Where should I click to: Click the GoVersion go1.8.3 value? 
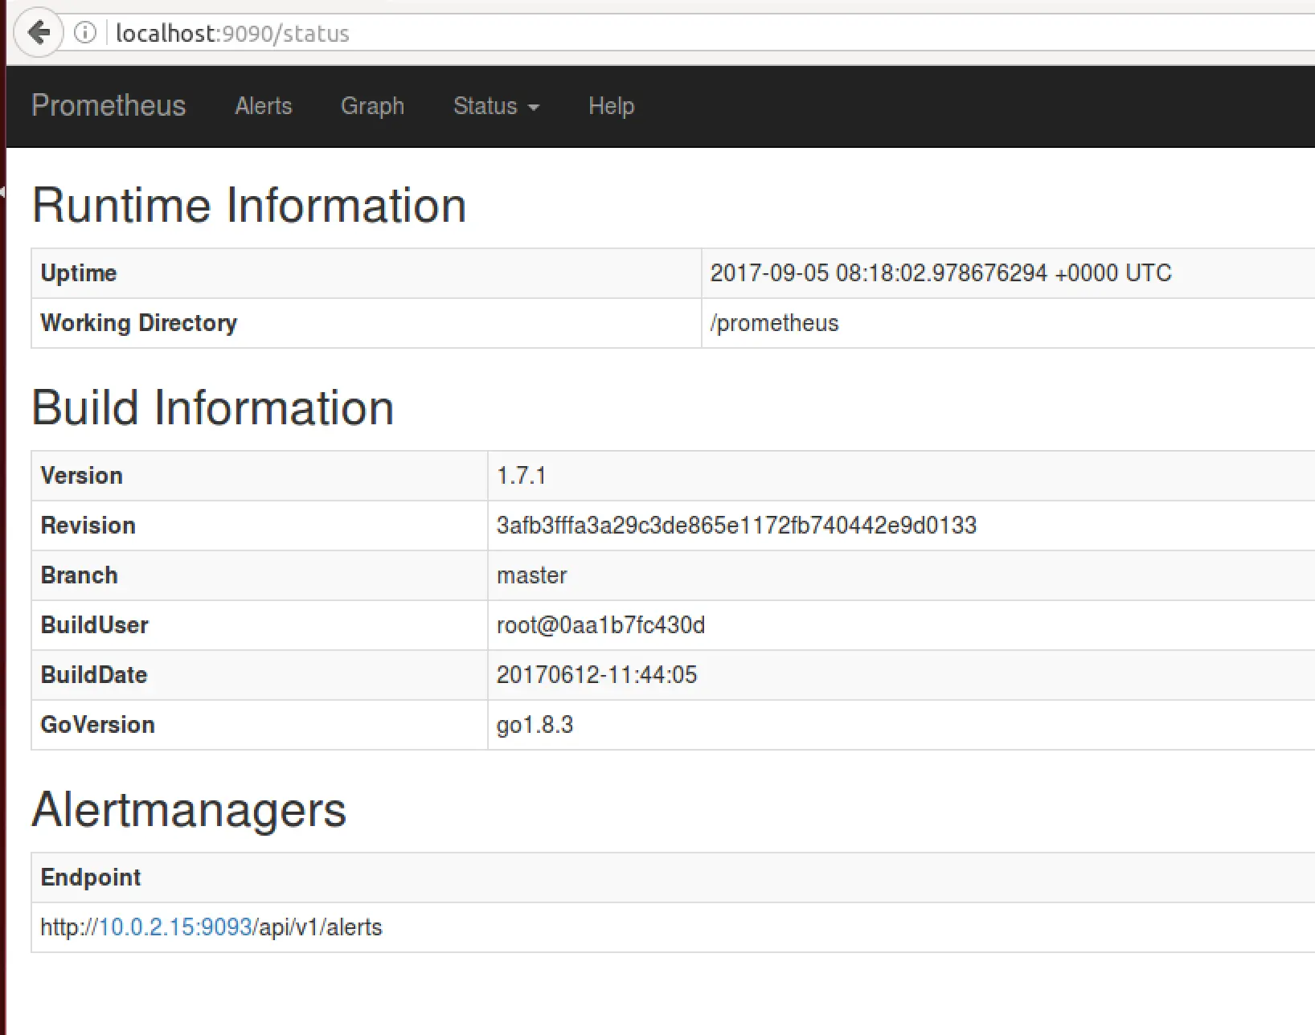coord(535,725)
